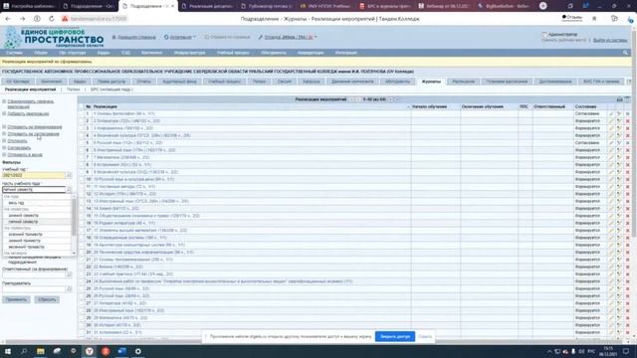Switch to the Журналы tab

431,82
